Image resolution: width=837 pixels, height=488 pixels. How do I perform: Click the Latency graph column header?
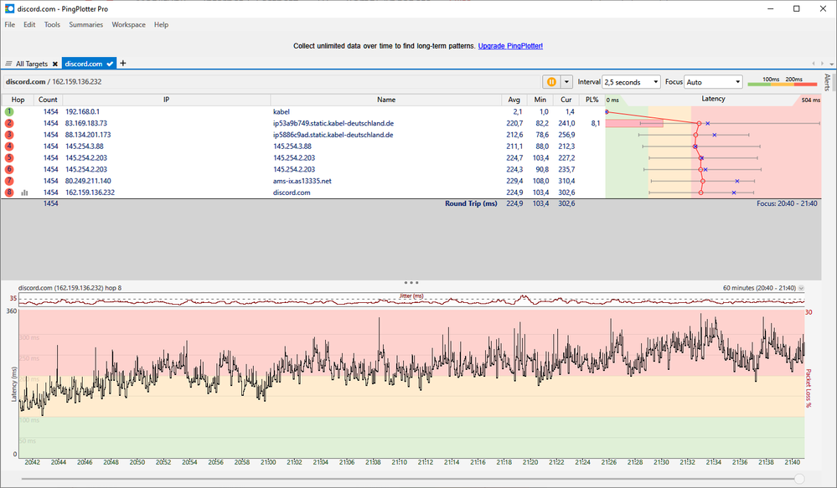coord(713,100)
